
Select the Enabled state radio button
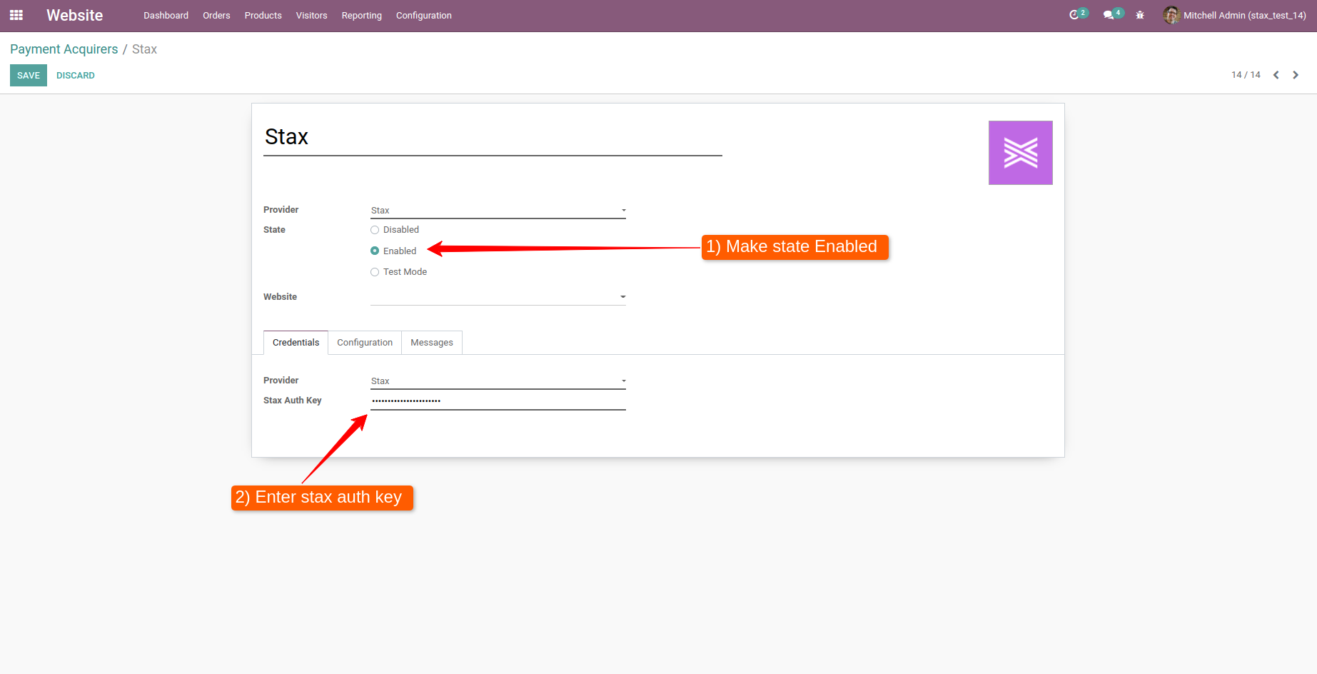click(x=375, y=251)
